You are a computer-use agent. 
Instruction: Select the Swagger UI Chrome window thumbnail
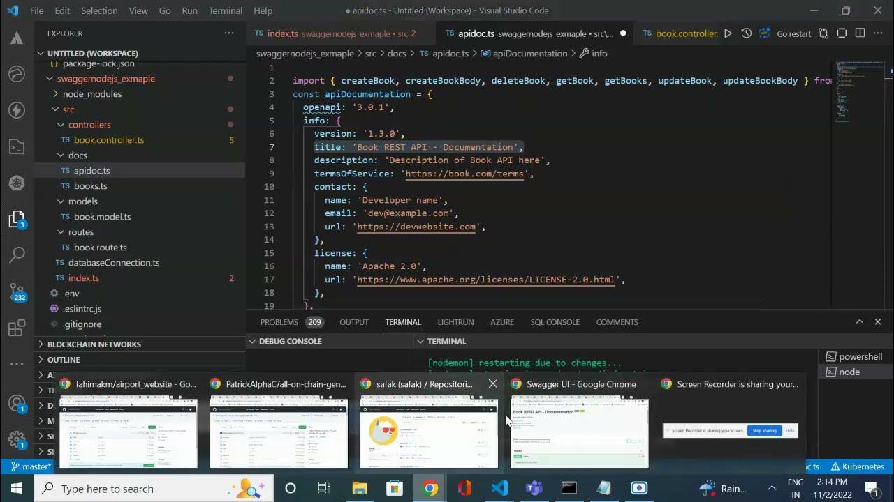[580, 431]
